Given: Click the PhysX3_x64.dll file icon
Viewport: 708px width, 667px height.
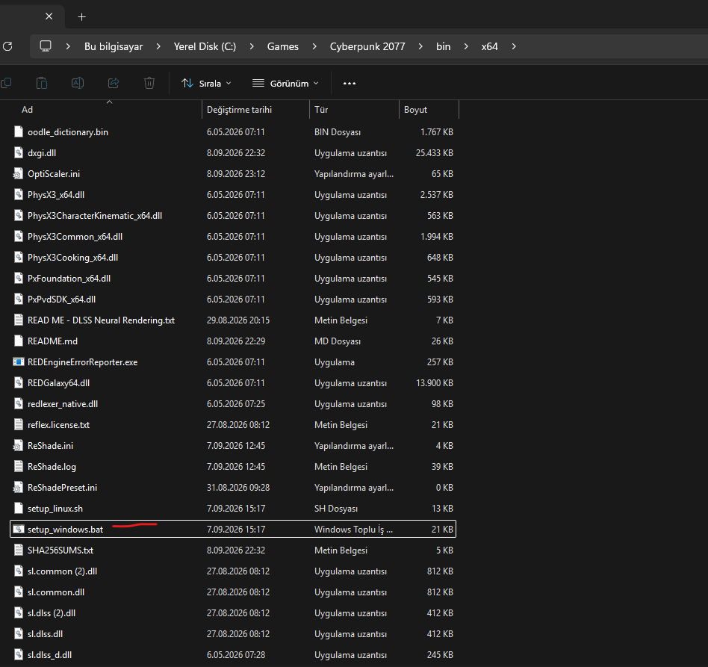Looking at the screenshot, I should pyautogui.click(x=19, y=195).
